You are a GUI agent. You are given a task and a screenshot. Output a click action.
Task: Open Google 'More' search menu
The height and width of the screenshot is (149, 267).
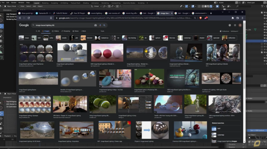point(83,31)
